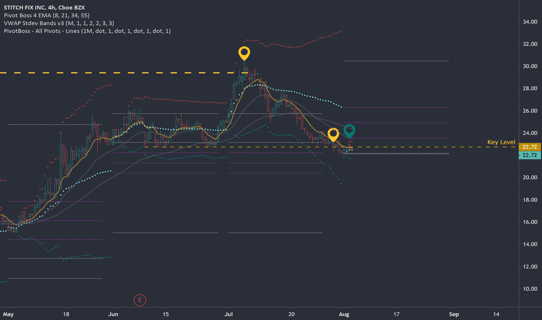Click the teal pin marker near August

click(349, 131)
